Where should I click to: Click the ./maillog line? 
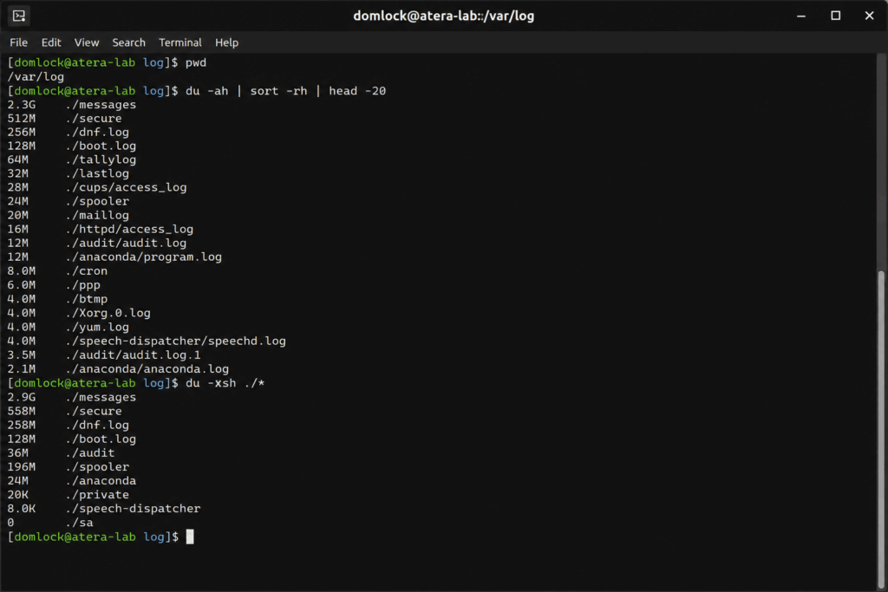(x=68, y=216)
